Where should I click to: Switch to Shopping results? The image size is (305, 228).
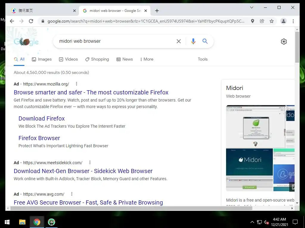(97, 59)
